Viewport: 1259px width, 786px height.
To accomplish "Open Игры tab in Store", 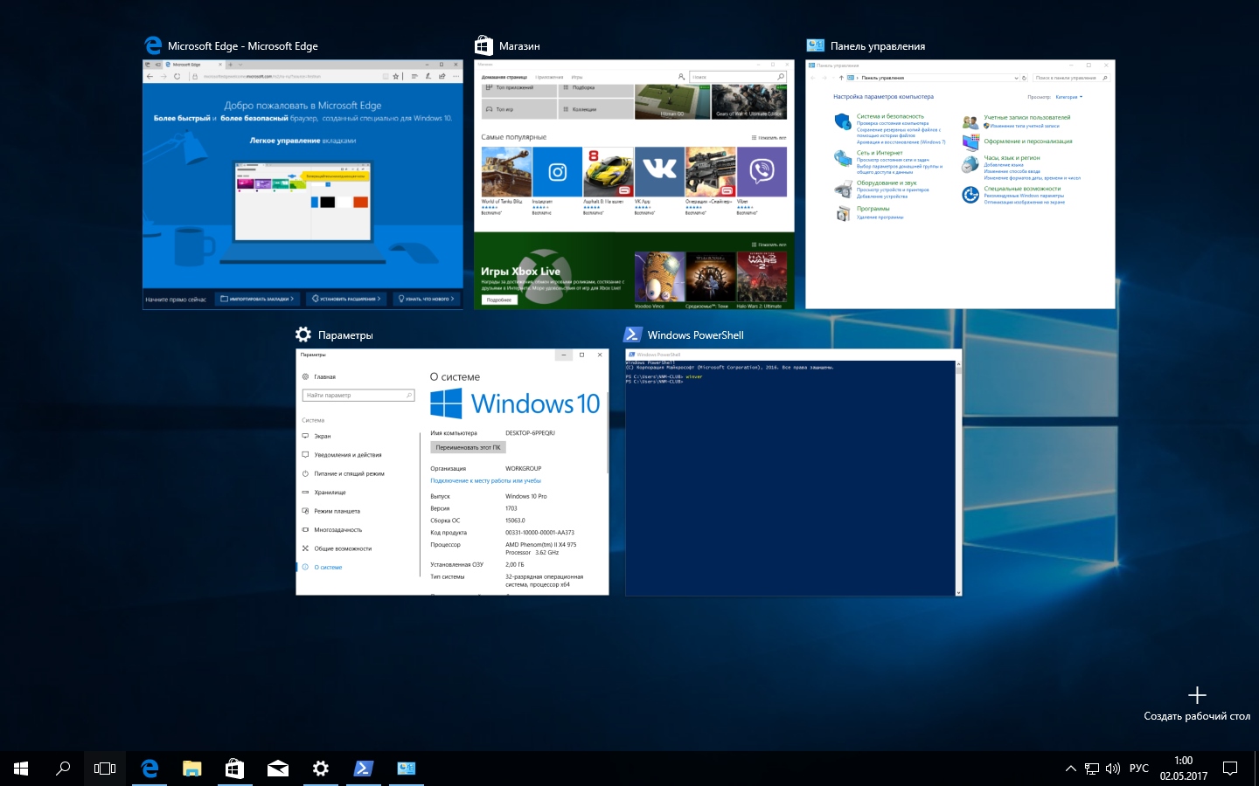I will click(x=577, y=77).
